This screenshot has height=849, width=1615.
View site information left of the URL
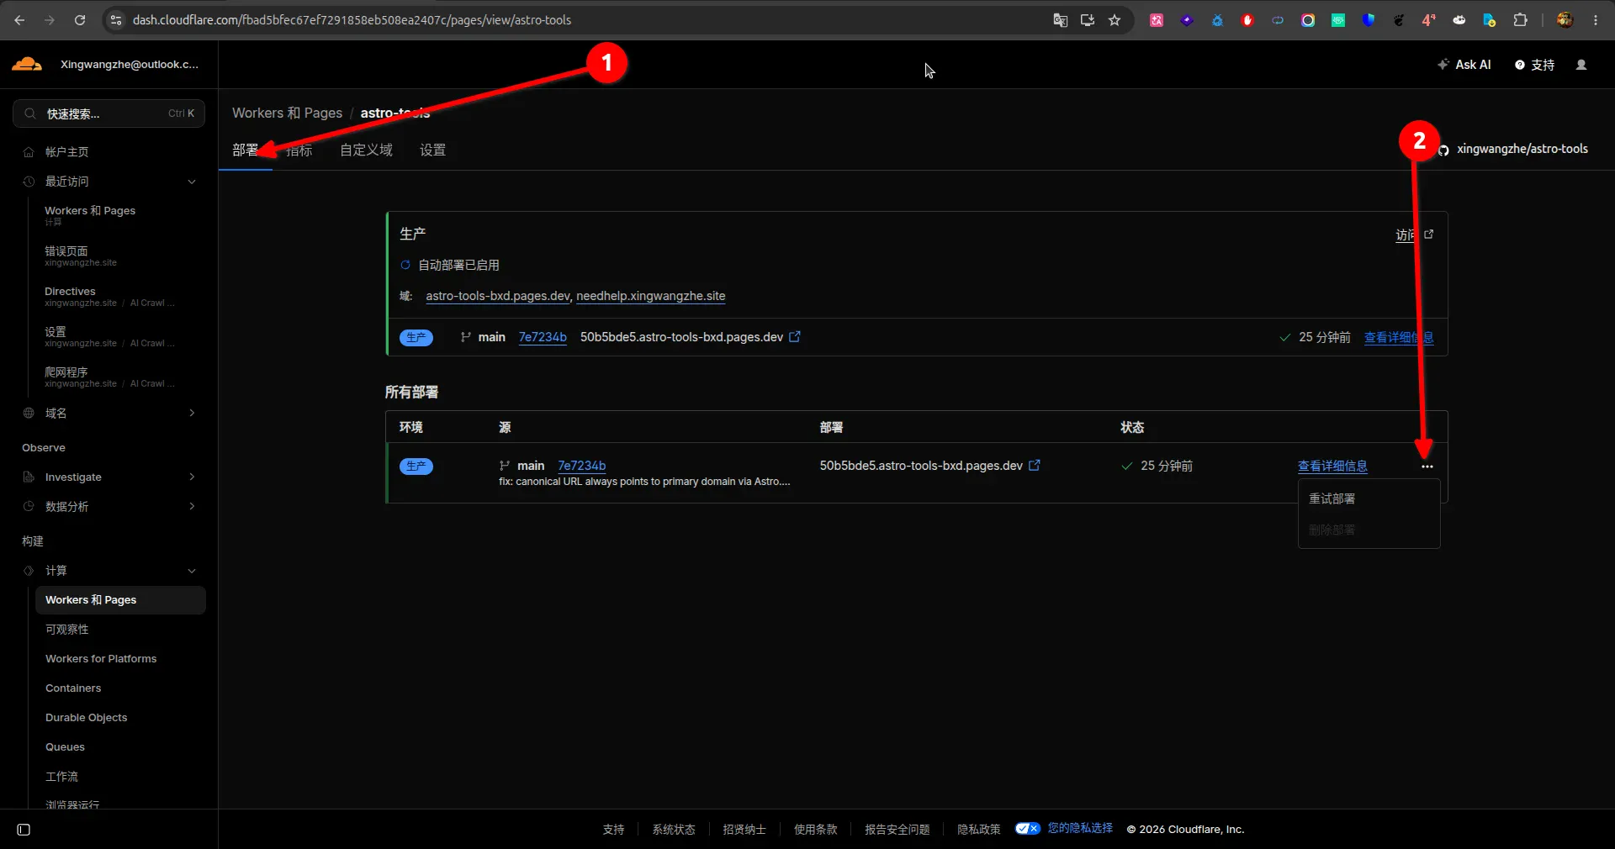[116, 20]
